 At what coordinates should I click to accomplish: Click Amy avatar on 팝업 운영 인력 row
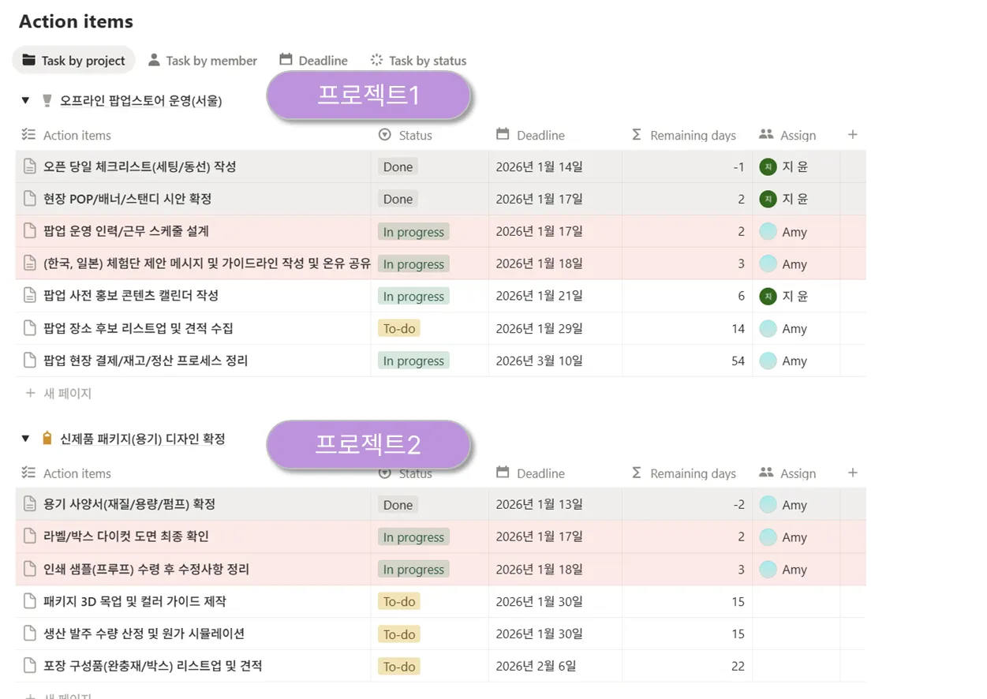(x=768, y=232)
